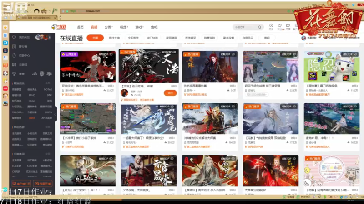The height and width of the screenshot is (204, 364).
Task: Click the 渡劫41级 stream title
Action: pyautogui.click(x=319, y=138)
